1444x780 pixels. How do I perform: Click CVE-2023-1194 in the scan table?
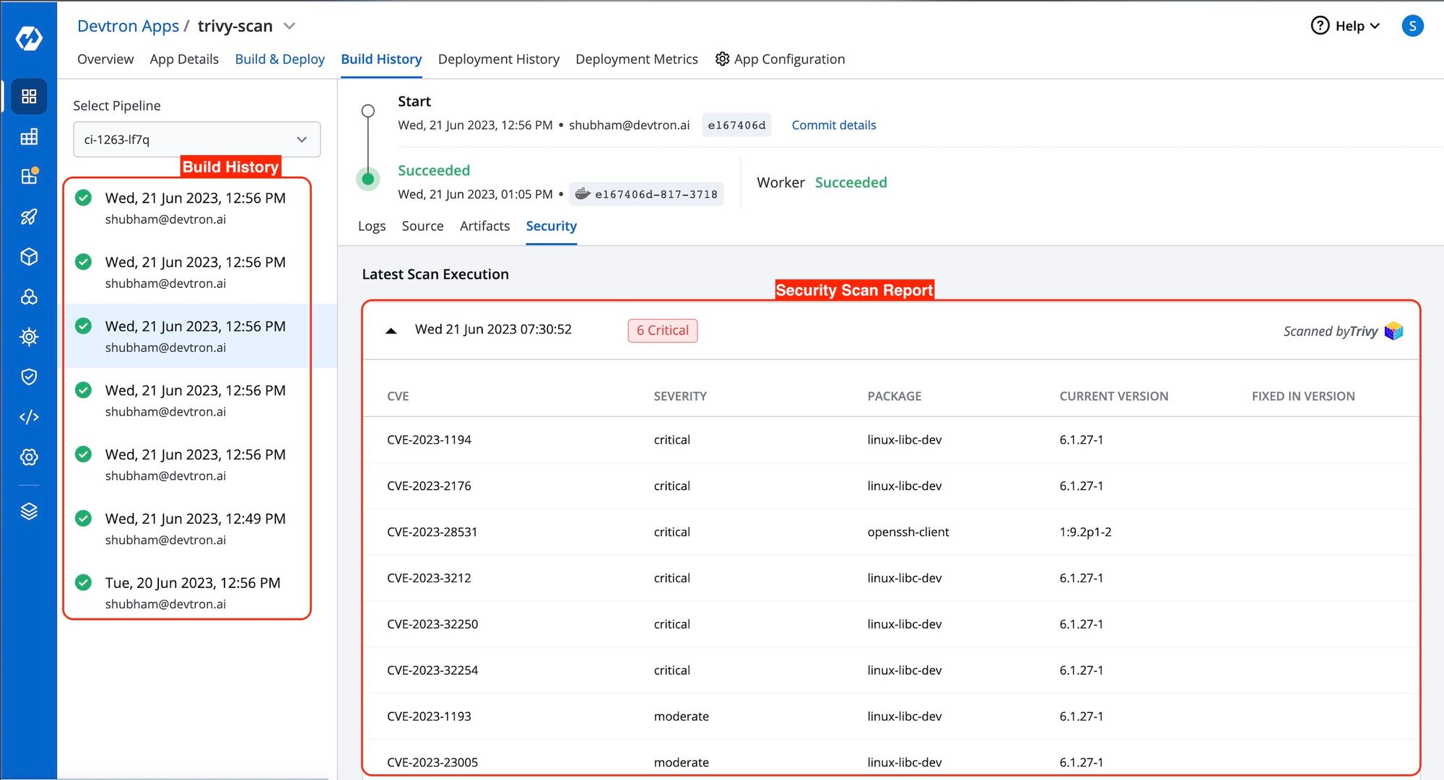(x=429, y=439)
